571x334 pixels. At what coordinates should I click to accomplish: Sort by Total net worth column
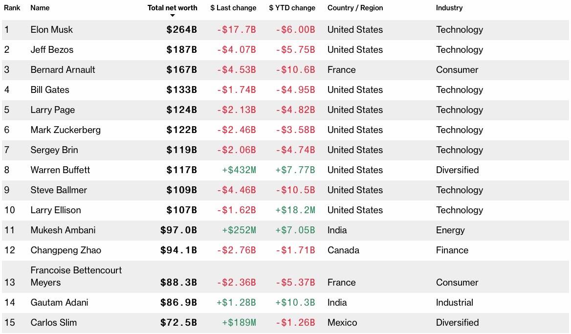coord(172,8)
